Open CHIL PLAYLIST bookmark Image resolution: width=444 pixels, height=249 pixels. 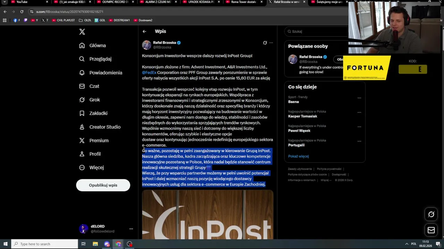[63, 20]
